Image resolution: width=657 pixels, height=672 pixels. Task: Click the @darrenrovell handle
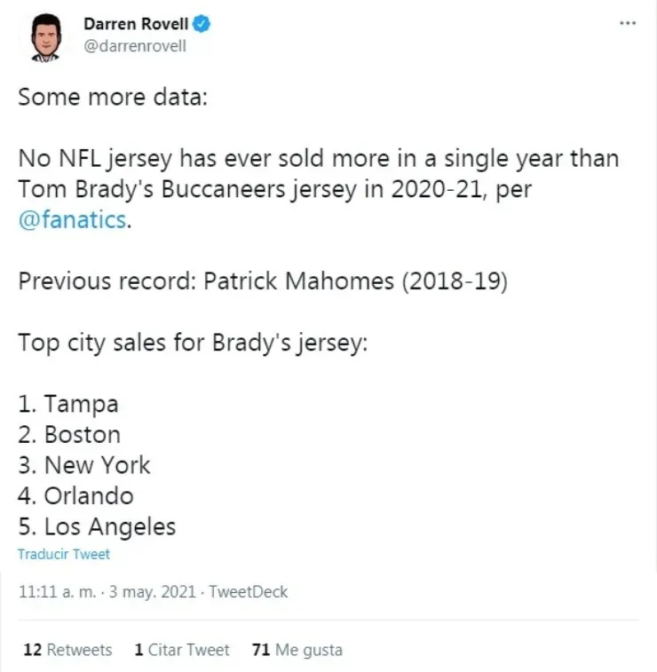click(x=134, y=46)
